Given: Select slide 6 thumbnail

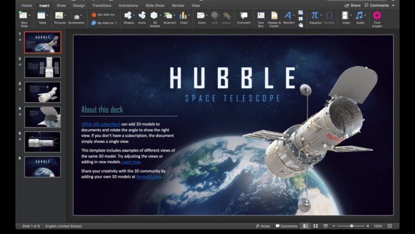Looking at the screenshot, I should click(42, 167).
